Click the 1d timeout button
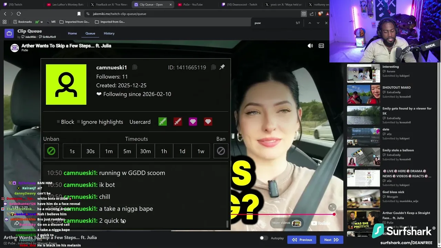Viewport: 441px width, 248px height. [x=182, y=151]
